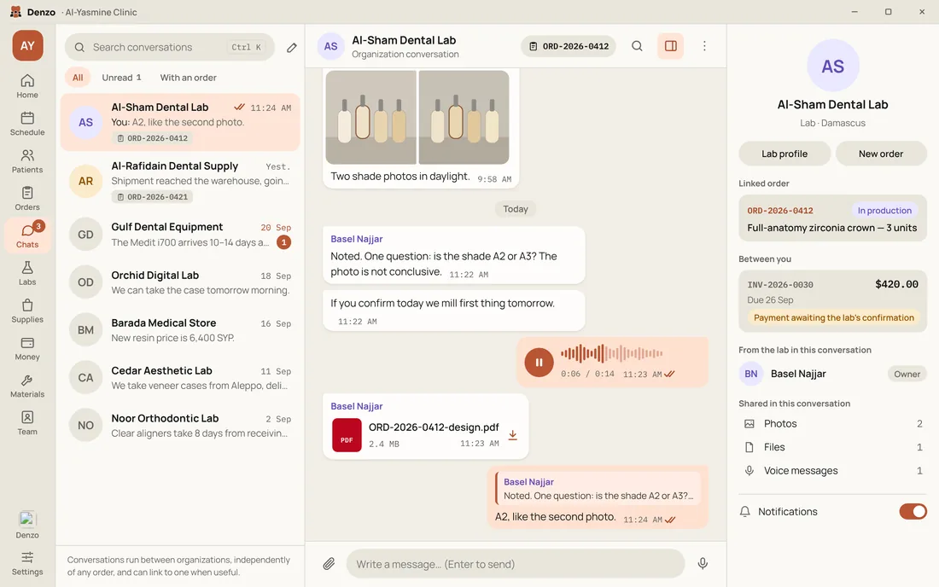Screen dimensions: 939x587
Task: Toggle the Notifications switch
Action: tap(913, 512)
